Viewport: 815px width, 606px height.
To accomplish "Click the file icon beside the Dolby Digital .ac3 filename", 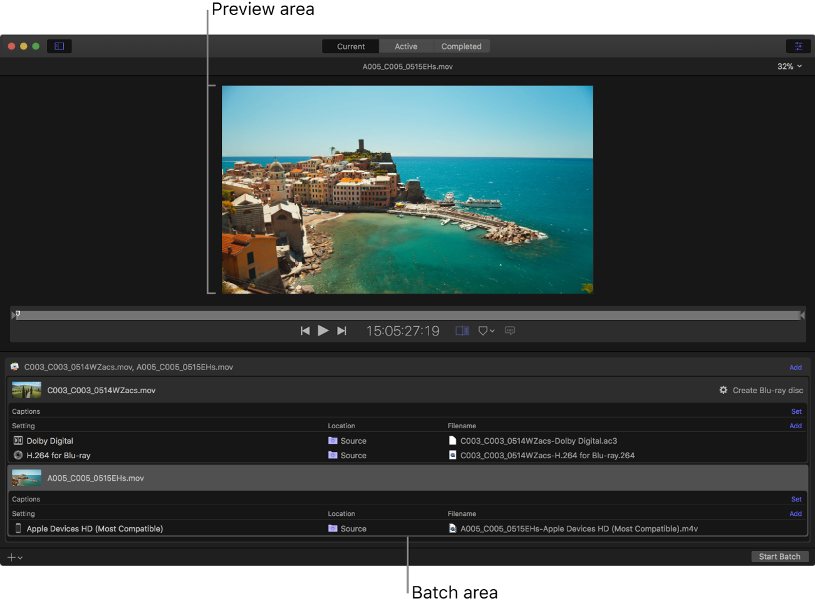I will click(452, 441).
